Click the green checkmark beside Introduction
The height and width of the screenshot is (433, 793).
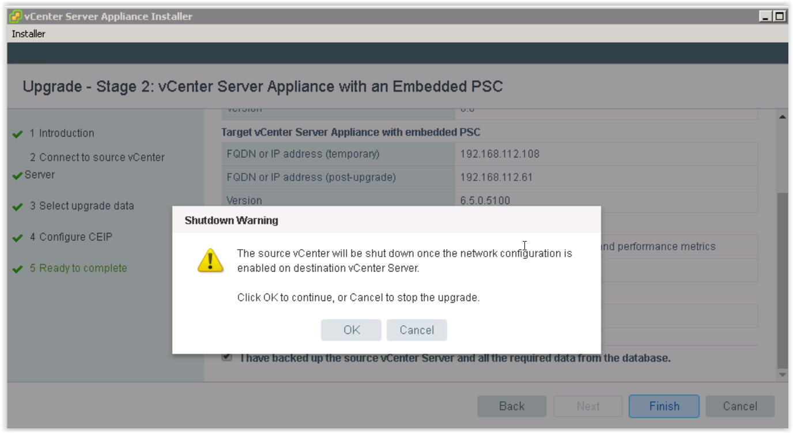(x=18, y=134)
